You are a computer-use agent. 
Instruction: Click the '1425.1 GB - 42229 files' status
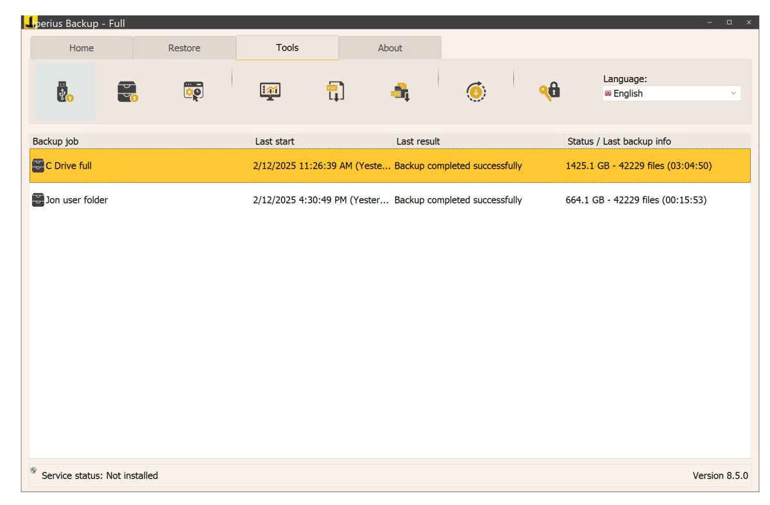(x=638, y=166)
